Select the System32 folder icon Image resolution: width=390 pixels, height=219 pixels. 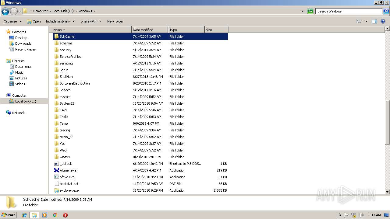click(x=56, y=103)
